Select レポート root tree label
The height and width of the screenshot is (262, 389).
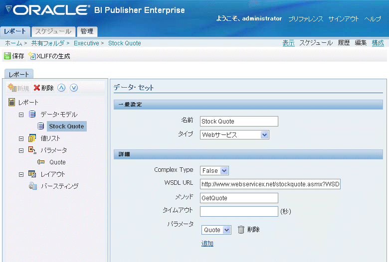pyautogui.click(x=28, y=102)
